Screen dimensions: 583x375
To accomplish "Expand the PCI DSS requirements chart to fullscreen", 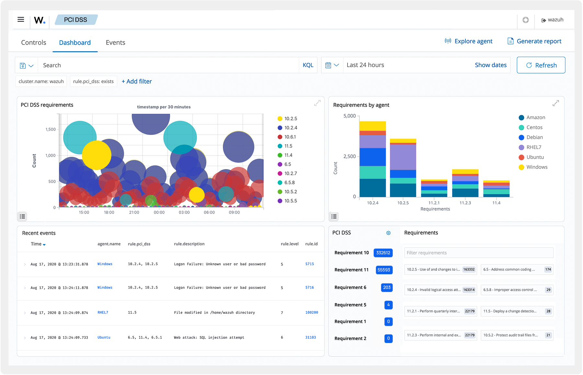I will (x=317, y=103).
